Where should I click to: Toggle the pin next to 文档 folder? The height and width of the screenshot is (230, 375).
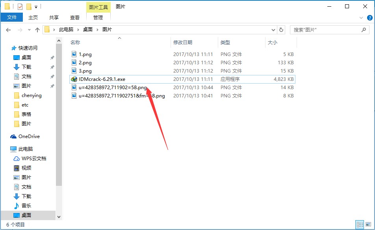tap(51, 76)
